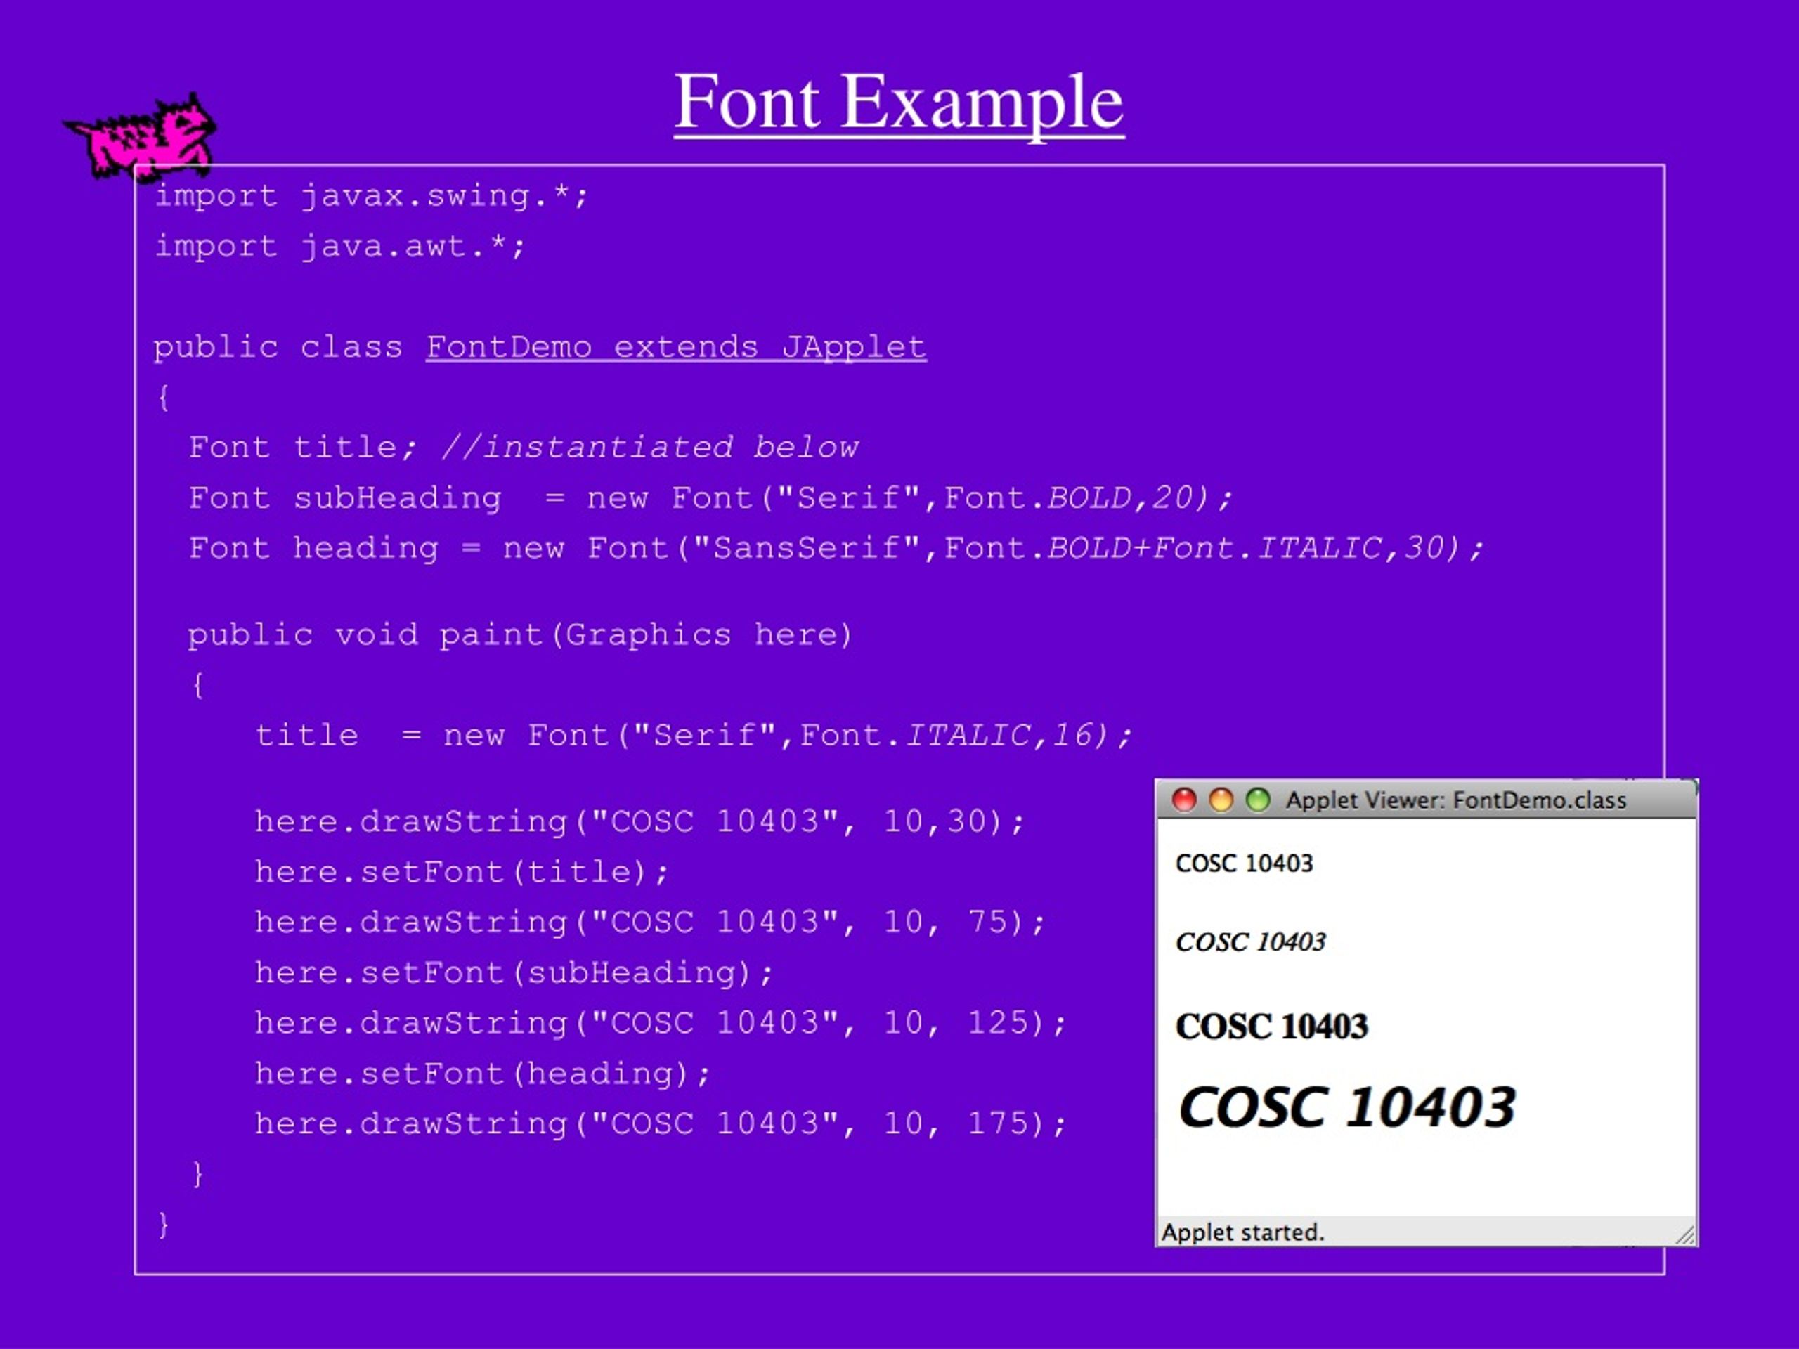Click 'public class' keywords in the code
Image resolution: width=1799 pixels, height=1349 pixels.
click(278, 348)
